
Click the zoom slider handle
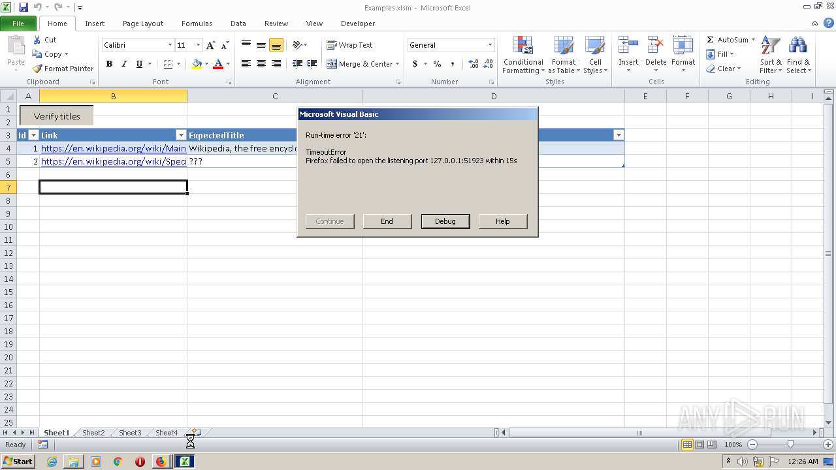click(790, 445)
